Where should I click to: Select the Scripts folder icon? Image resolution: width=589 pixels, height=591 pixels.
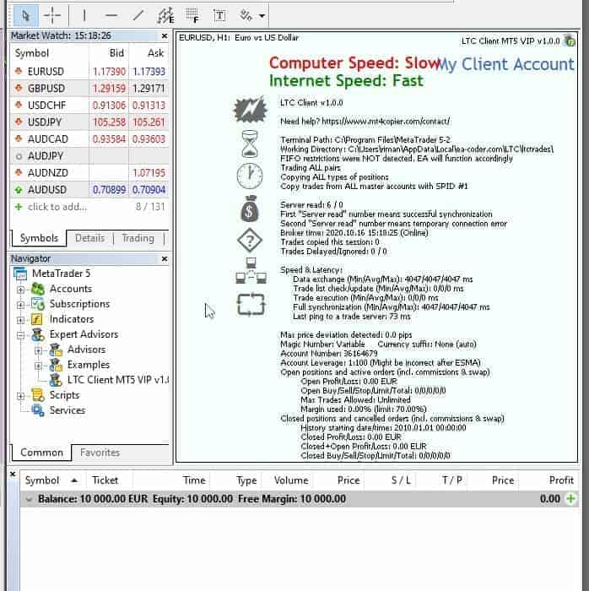[x=38, y=395]
